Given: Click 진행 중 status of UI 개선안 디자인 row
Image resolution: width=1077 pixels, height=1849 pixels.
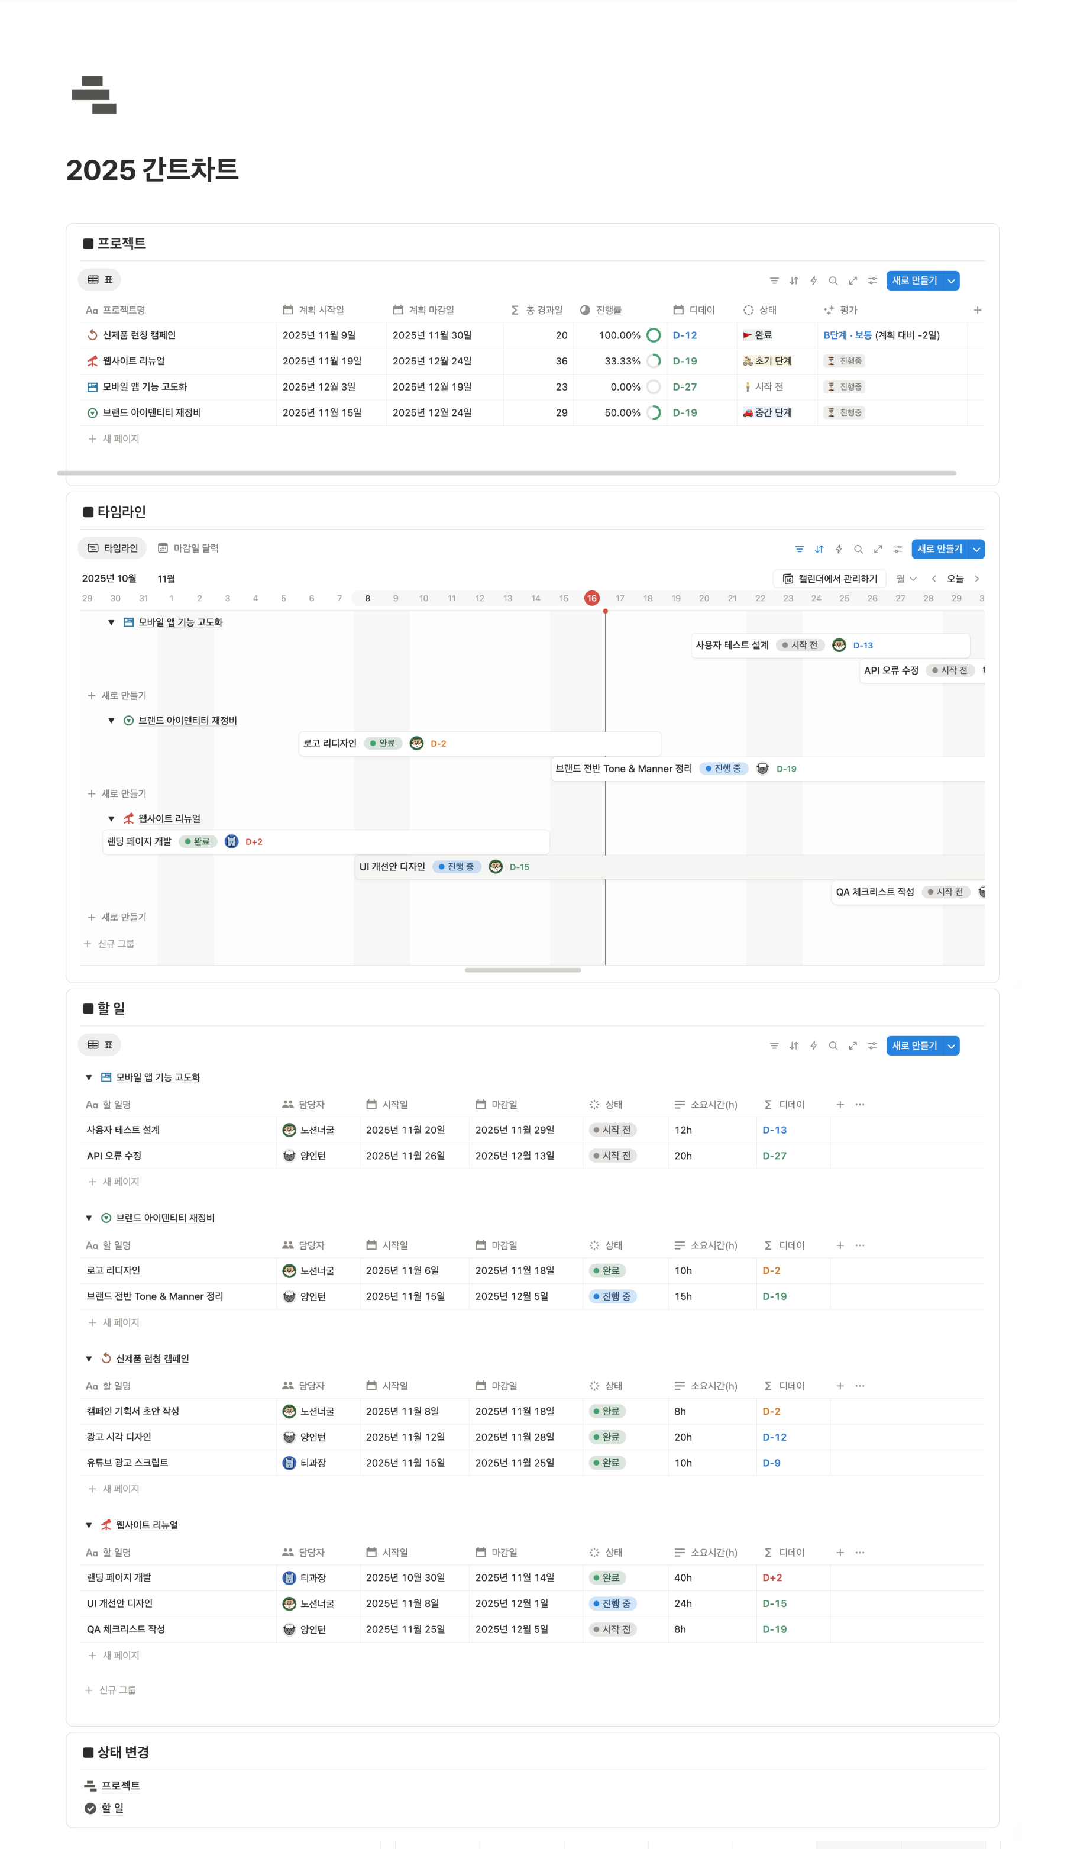Looking at the screenshot, I should 613,1604.
